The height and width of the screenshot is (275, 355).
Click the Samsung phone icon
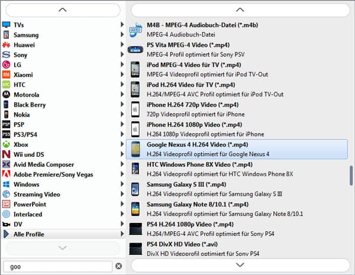(6, 35)
